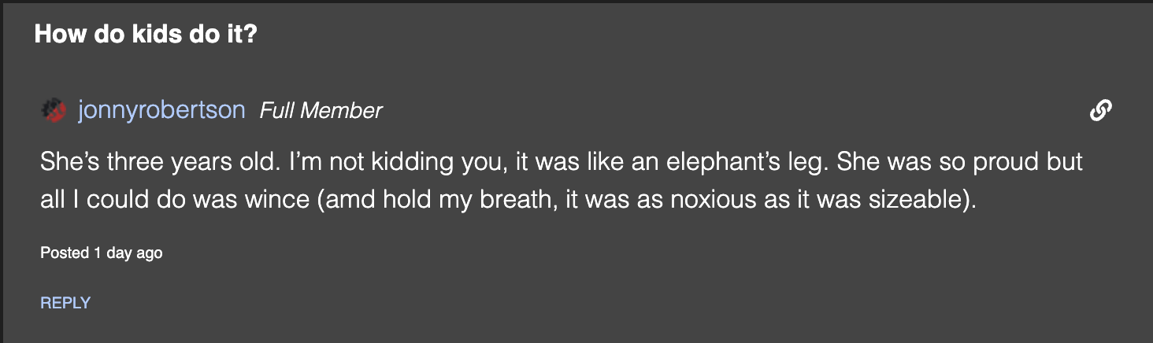Viewport: 1153px width, 343px height.
Task: Reply to jonnyrobertson's post
Action: [65, 303]
